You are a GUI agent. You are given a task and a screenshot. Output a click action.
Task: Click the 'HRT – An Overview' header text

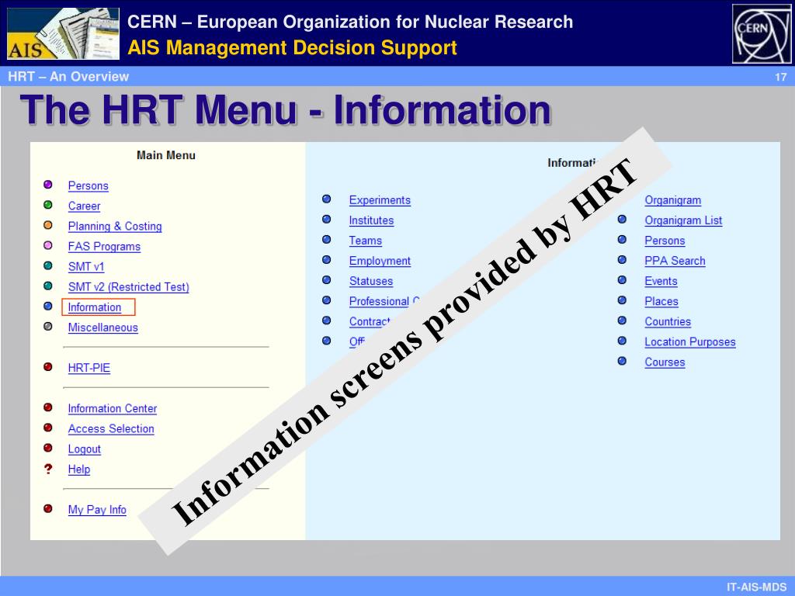(x=68, y=77)
